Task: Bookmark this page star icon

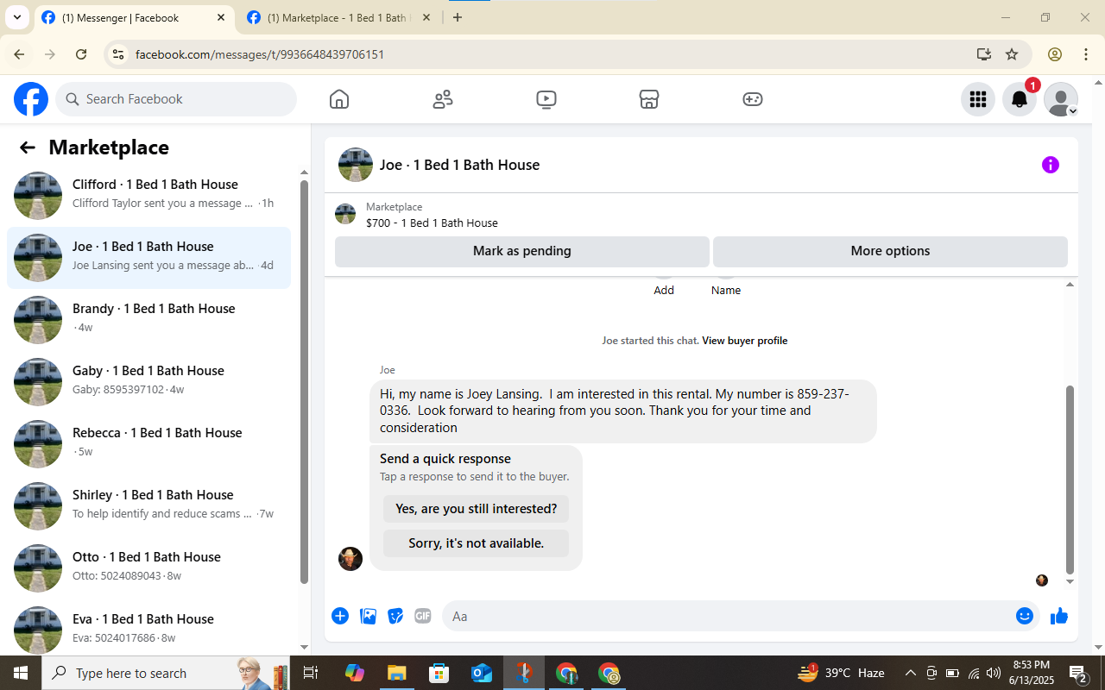Action: coord(1012,54)
